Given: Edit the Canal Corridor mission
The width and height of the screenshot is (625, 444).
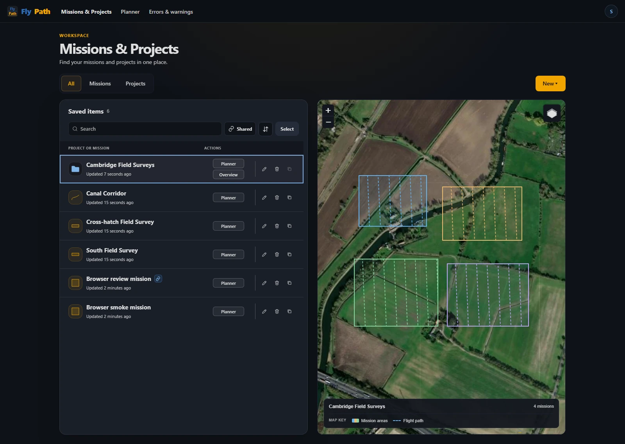Looking at the screenshot, I should click(x=264, y=197).
